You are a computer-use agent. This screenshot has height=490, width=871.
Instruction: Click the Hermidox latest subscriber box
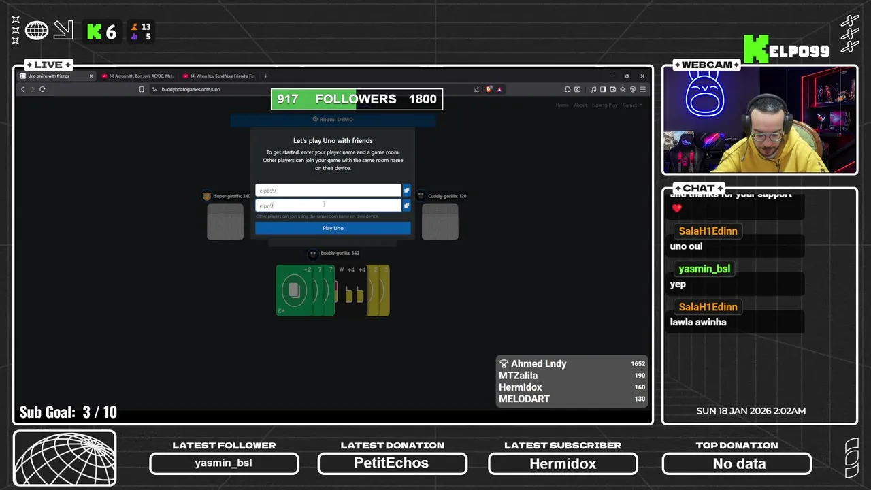click(563, 463)
